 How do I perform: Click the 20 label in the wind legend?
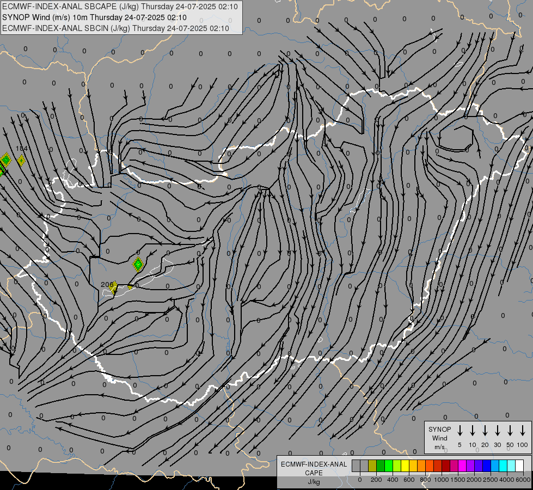tap(485, 445)
